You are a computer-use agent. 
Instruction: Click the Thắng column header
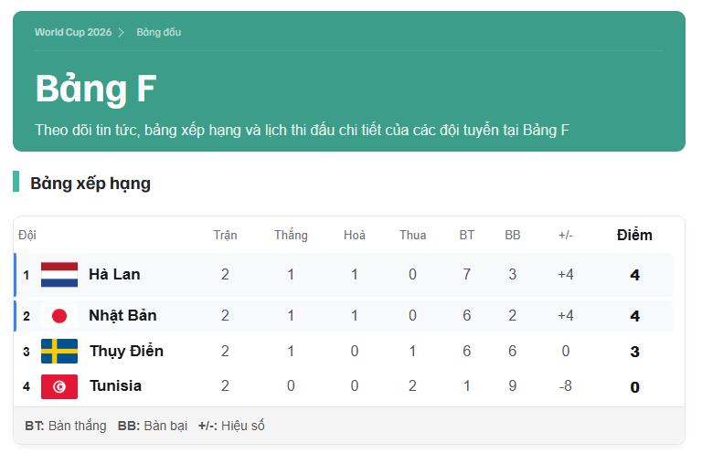coord(291,236)
